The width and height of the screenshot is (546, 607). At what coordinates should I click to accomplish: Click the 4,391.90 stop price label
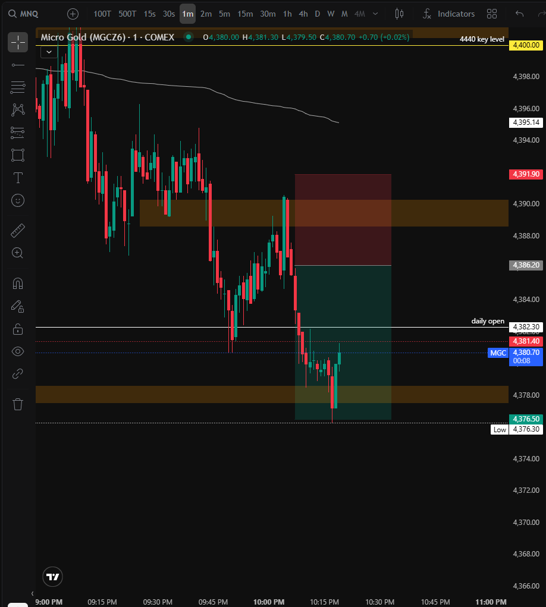(526, 174)
